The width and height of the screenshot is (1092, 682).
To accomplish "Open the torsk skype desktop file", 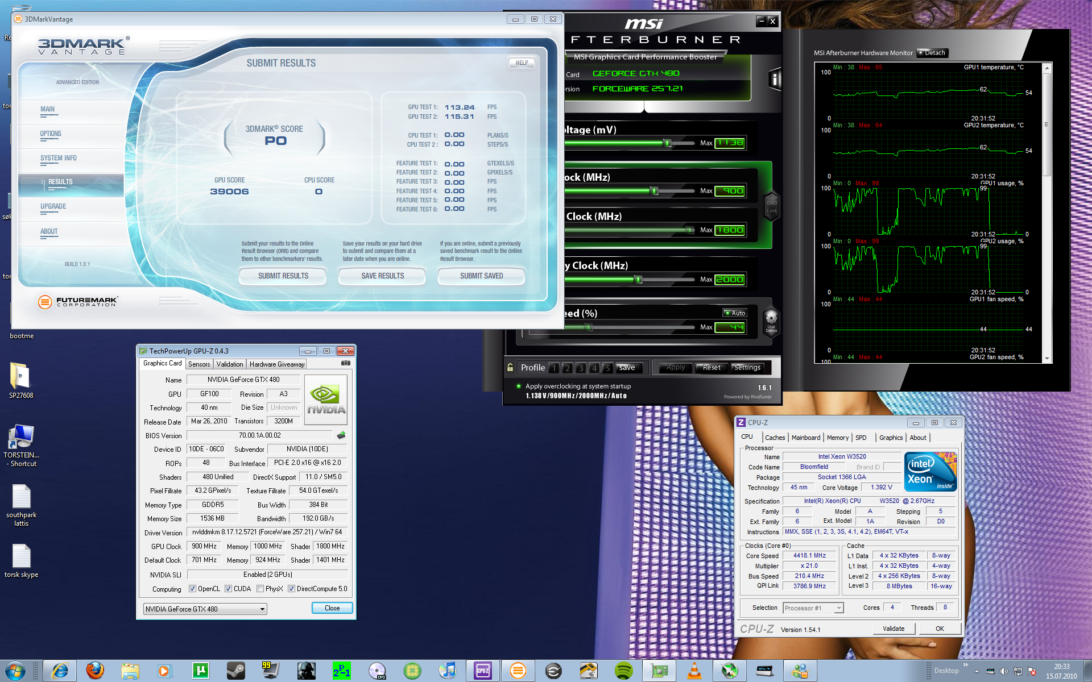I will tap(21, 560).
